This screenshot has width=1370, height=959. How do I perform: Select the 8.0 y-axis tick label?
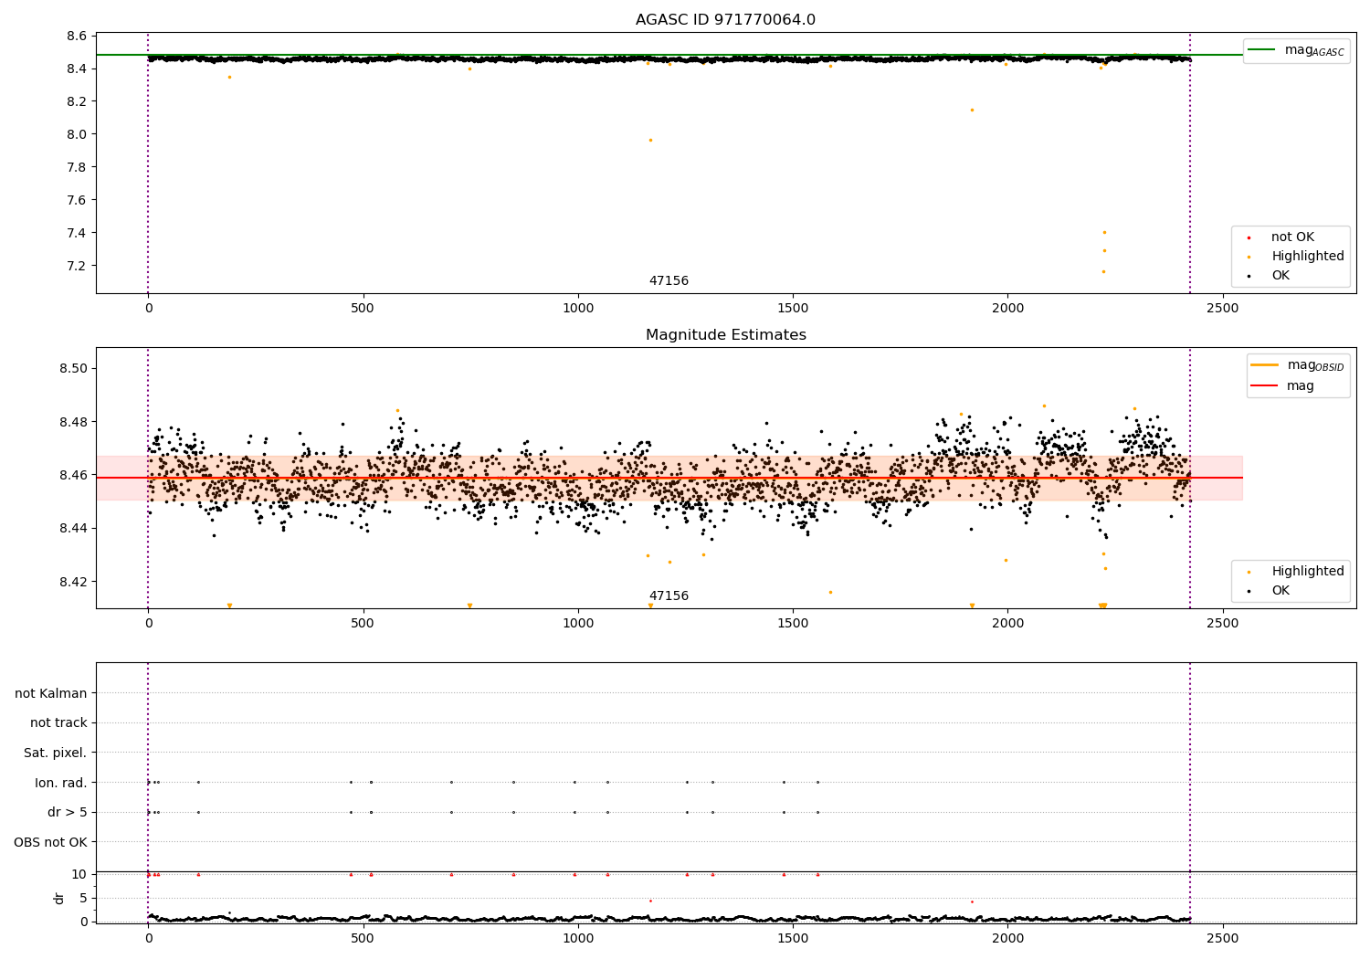(78, 134)
